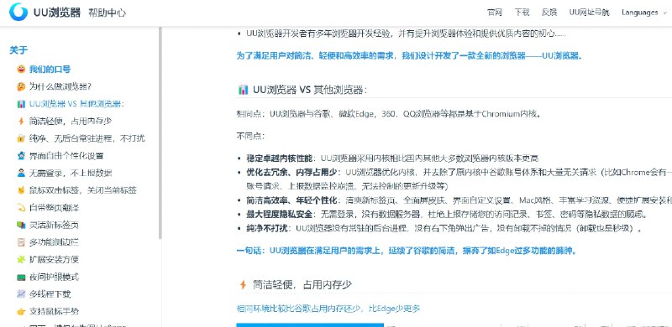This screenshot has height=327, width=672.
Task: Click the bold text 纯净不打扰
Action: 267,228
